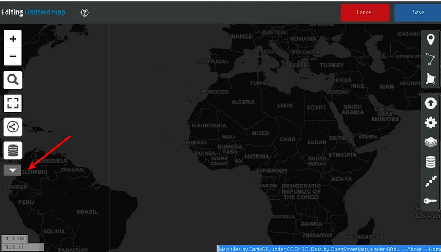Click the PERU map label

(x=26, y=202)
